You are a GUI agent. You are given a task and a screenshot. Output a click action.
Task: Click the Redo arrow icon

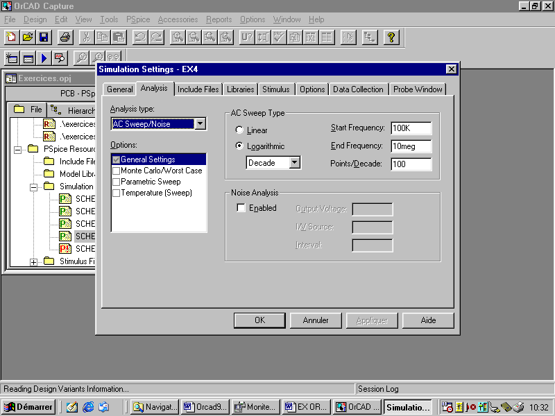click(x=157, y=37)
